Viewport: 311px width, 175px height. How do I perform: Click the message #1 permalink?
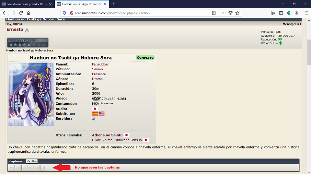coord(299,24)
